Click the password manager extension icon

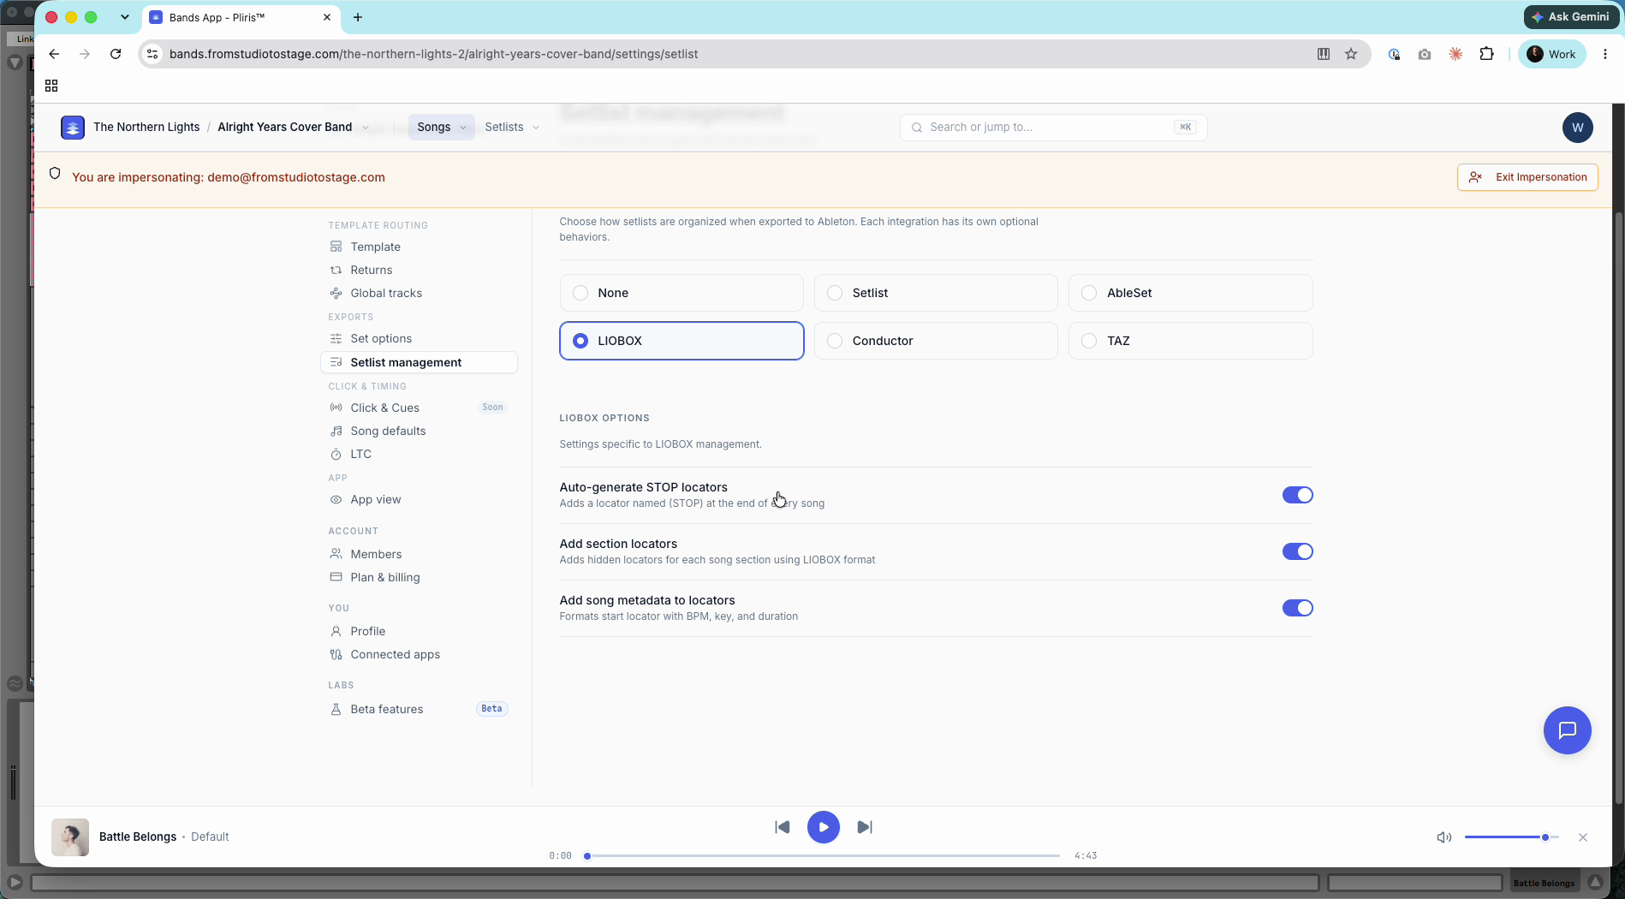click(x=1394, y=54)
